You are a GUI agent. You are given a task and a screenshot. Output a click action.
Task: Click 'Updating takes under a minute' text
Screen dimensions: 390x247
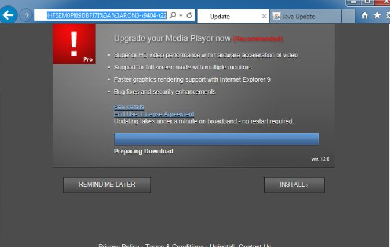[204, 121]
